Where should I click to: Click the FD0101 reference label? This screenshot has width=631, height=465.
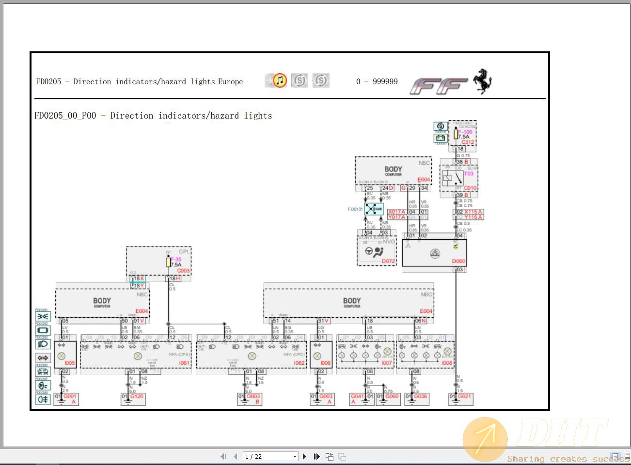click(355, 209)
